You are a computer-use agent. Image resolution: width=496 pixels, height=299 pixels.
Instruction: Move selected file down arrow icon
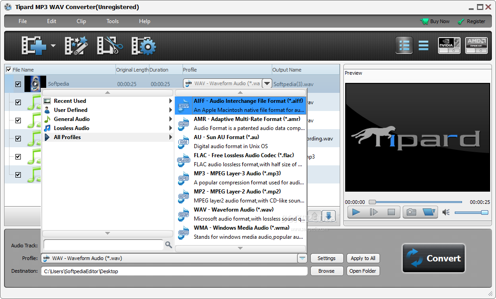[328, 216]
